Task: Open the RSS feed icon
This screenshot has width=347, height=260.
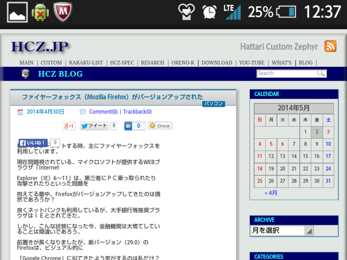Action: 330,46
